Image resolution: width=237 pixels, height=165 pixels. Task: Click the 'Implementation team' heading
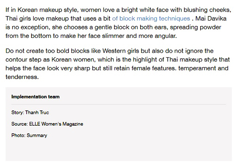(x=35, y=97)
